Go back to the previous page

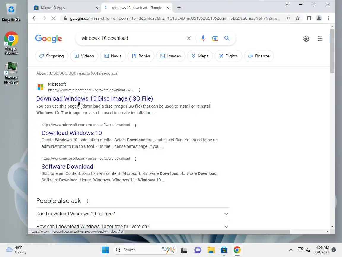[34, 18]
